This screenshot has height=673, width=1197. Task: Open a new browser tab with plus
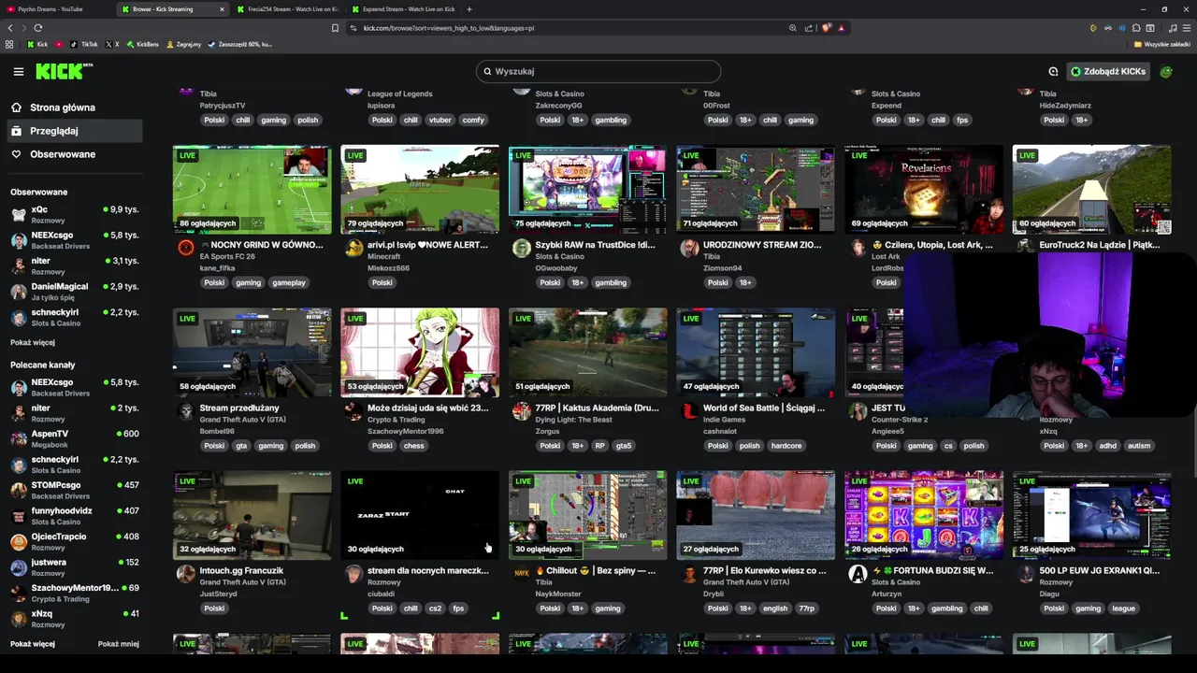(x=469, y=9)
